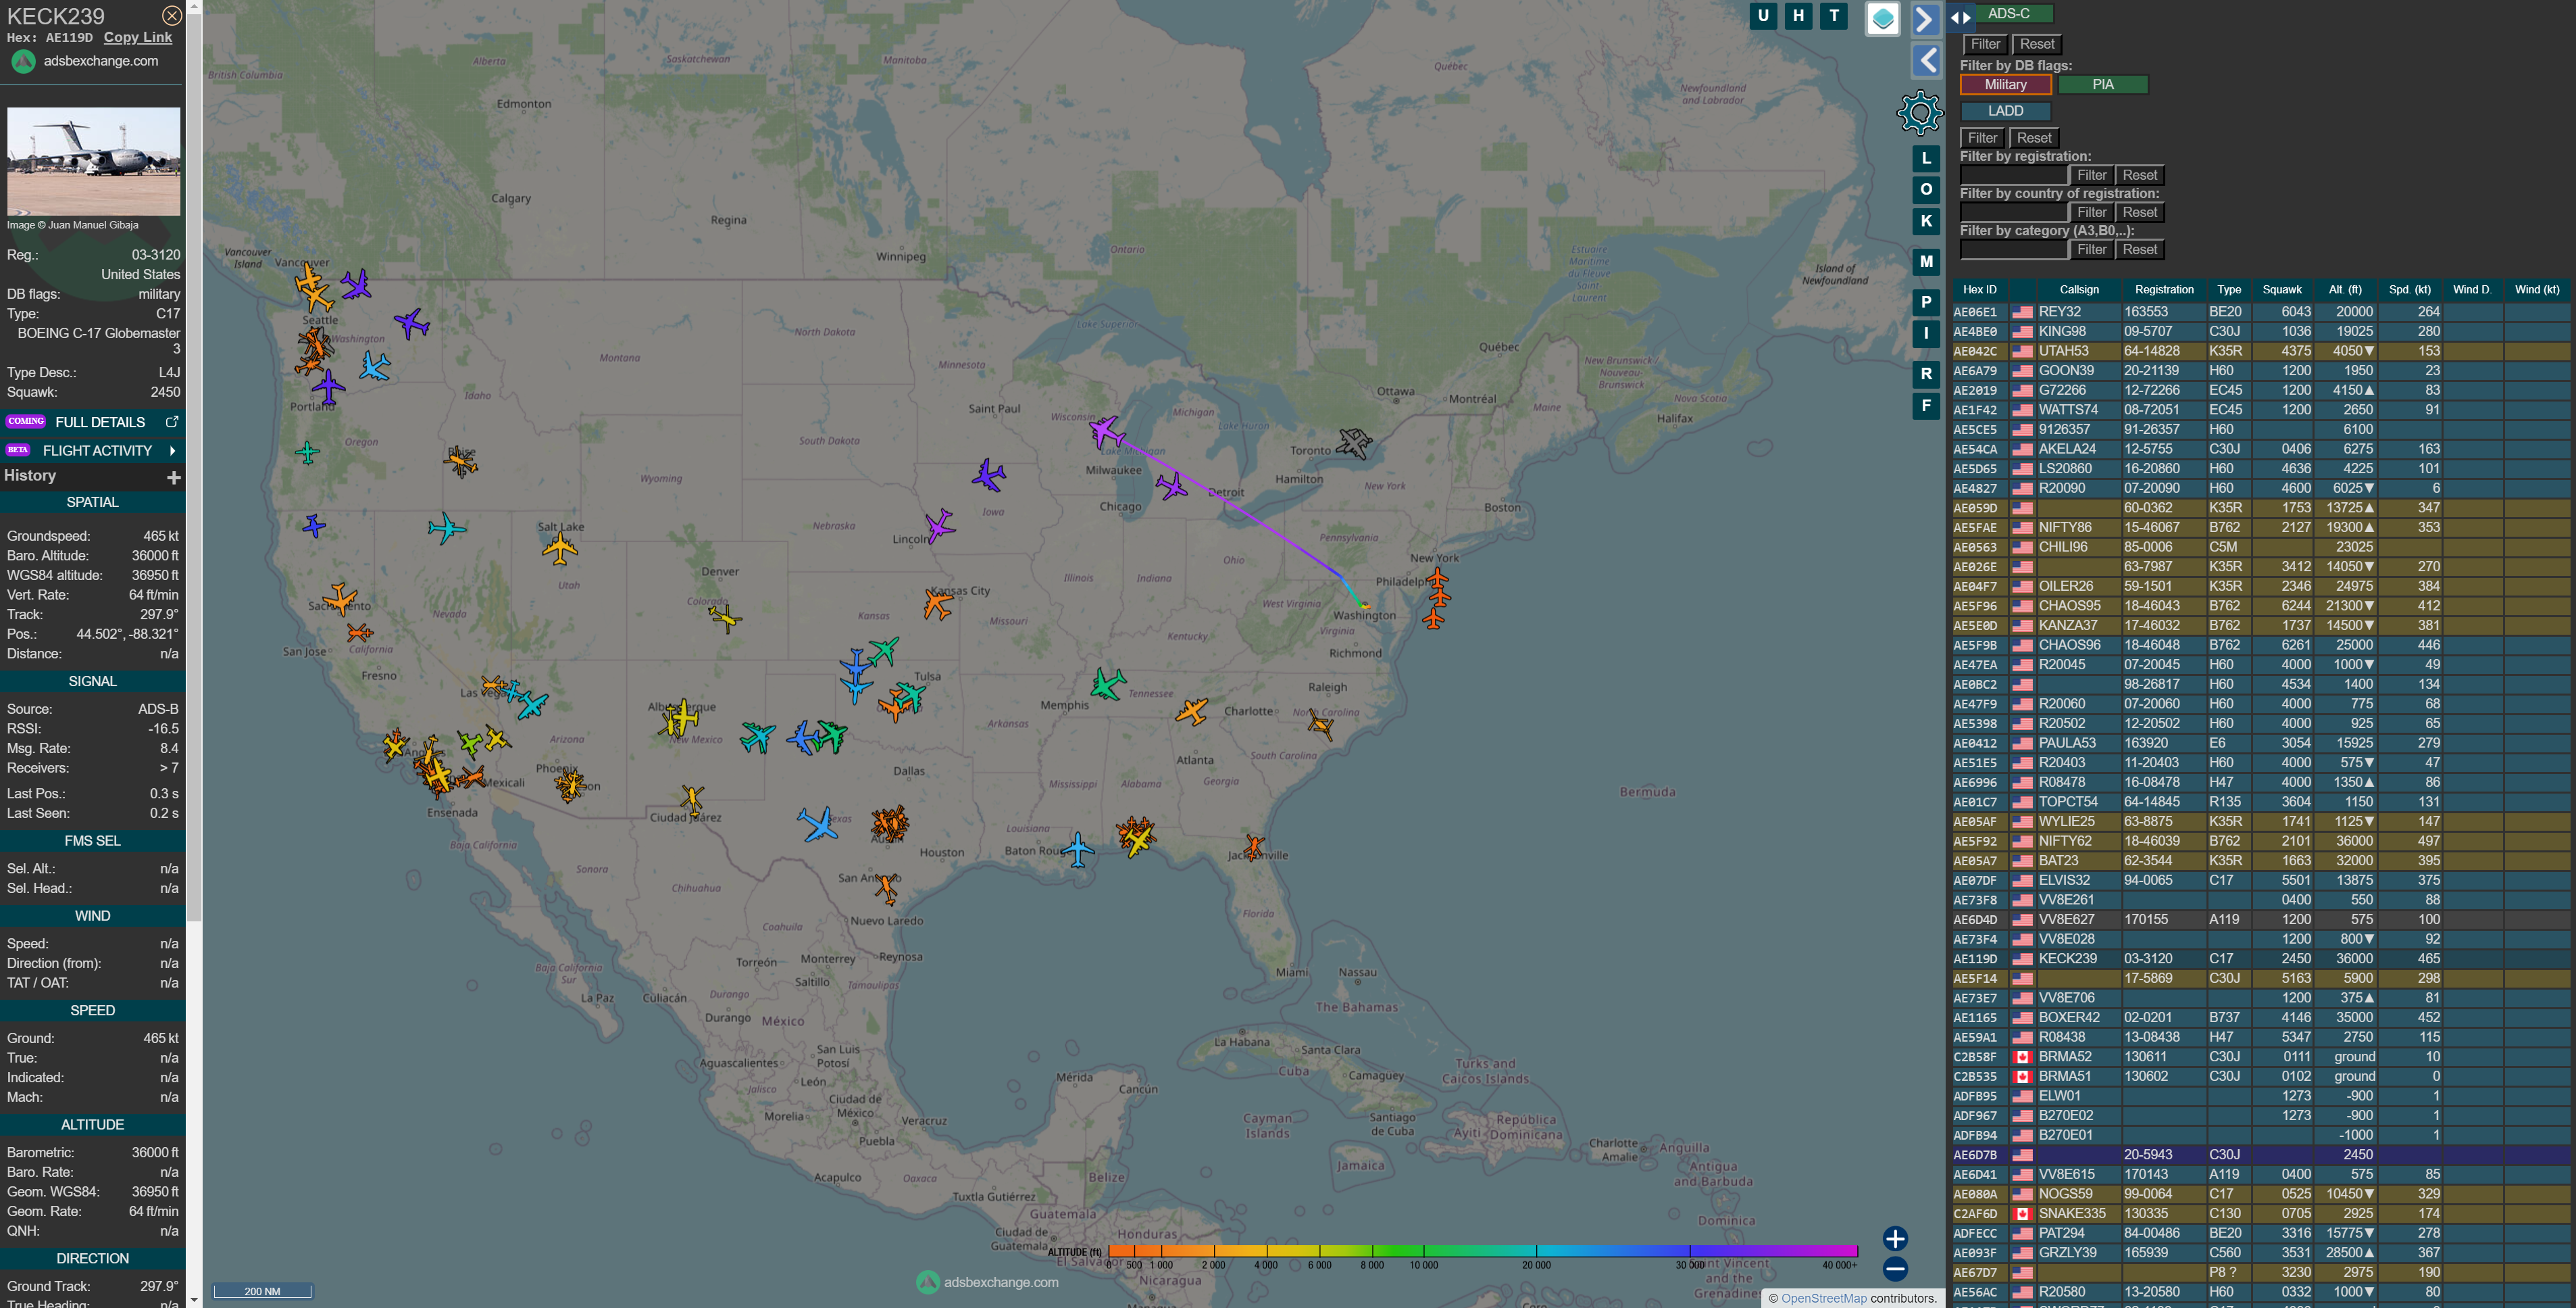This screenshot has height=1308, width=2576.
Task: Focus the category filter input field
Action: tap(2013, 249)
